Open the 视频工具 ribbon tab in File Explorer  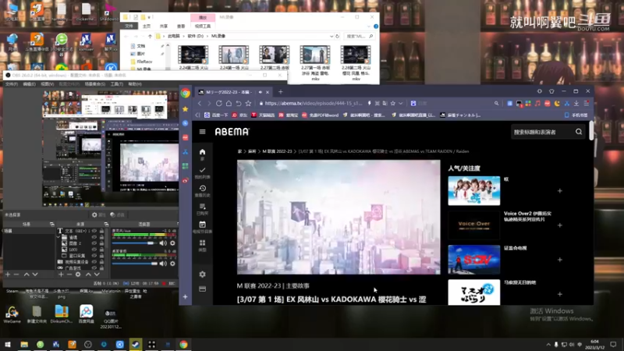point(203,27)
